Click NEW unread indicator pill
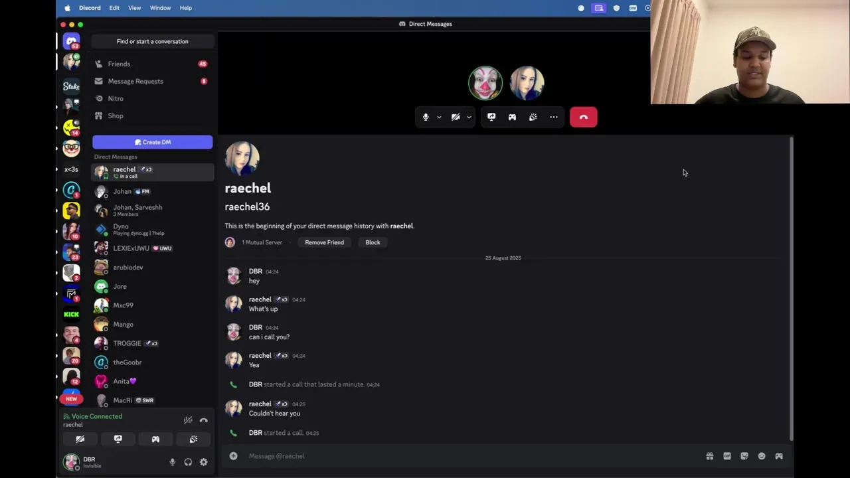Screen dimensions: 850x478 [x=71, y=399]
